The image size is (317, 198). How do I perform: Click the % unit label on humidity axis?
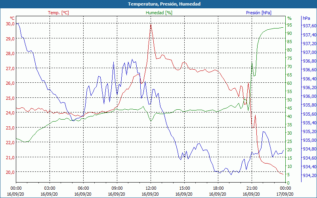[x=290, y=18]
